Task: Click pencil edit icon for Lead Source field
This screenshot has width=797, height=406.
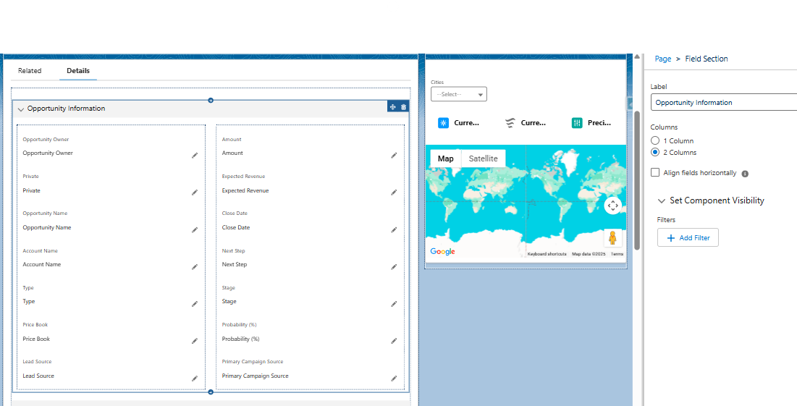Action: (x=194, y=378)
